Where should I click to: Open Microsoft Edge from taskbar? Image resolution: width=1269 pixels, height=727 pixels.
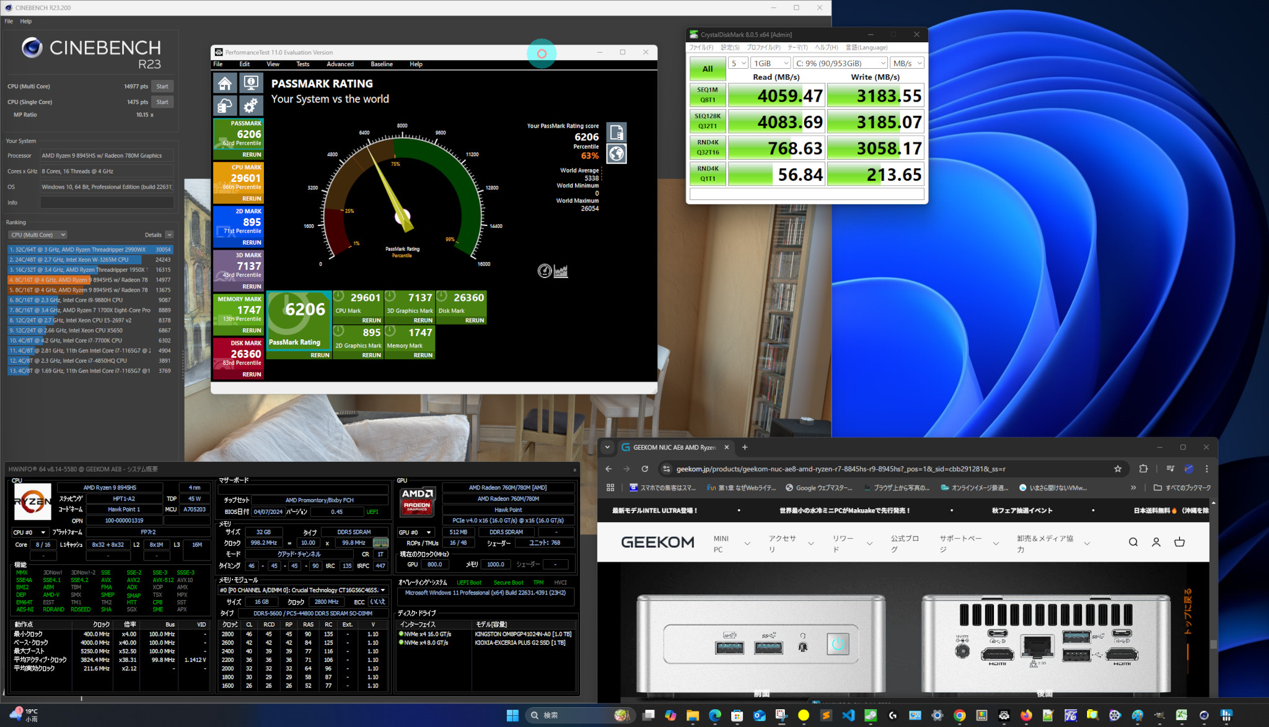714,715
